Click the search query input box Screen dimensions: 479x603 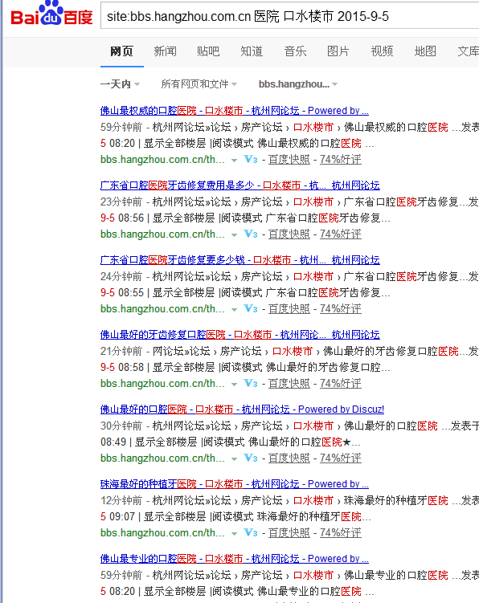pos(289,16)
